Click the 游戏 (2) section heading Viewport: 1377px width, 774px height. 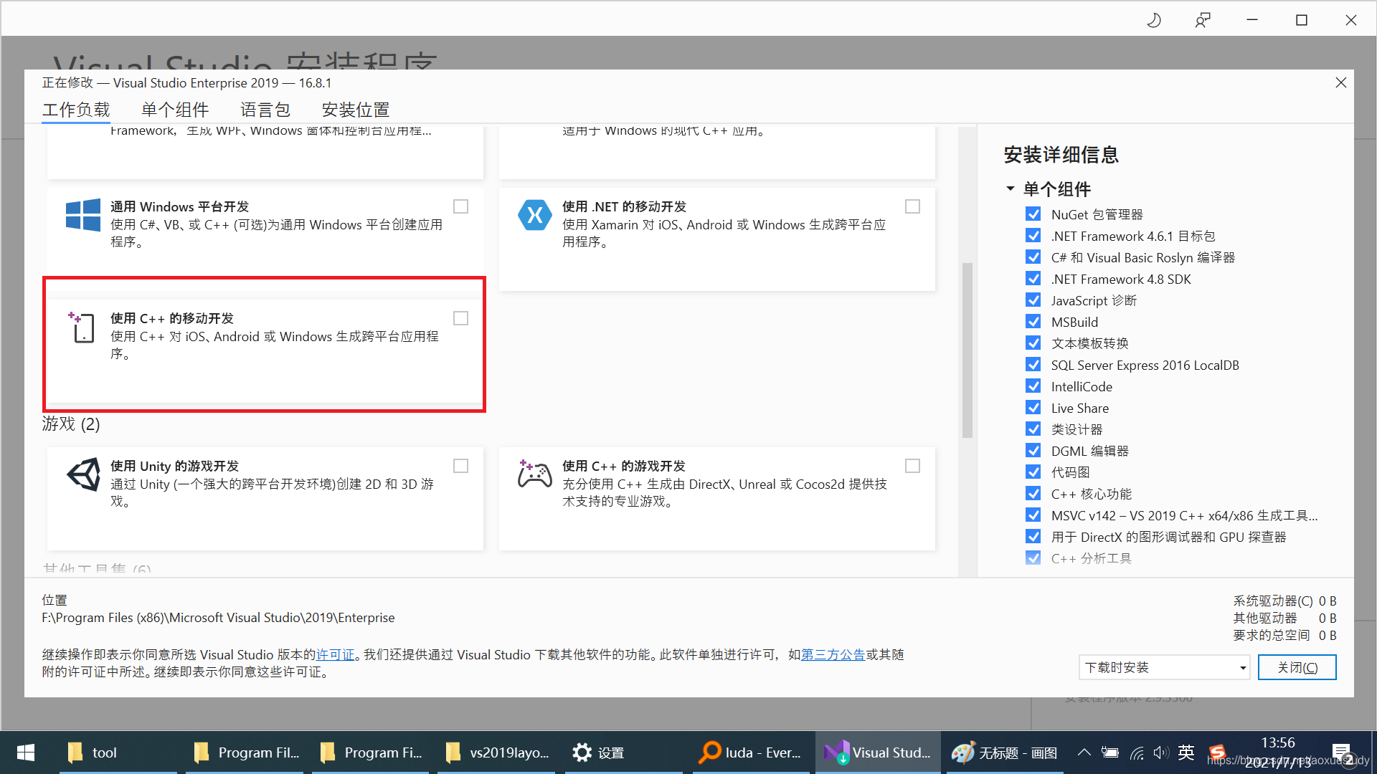(x=71, y=424)
